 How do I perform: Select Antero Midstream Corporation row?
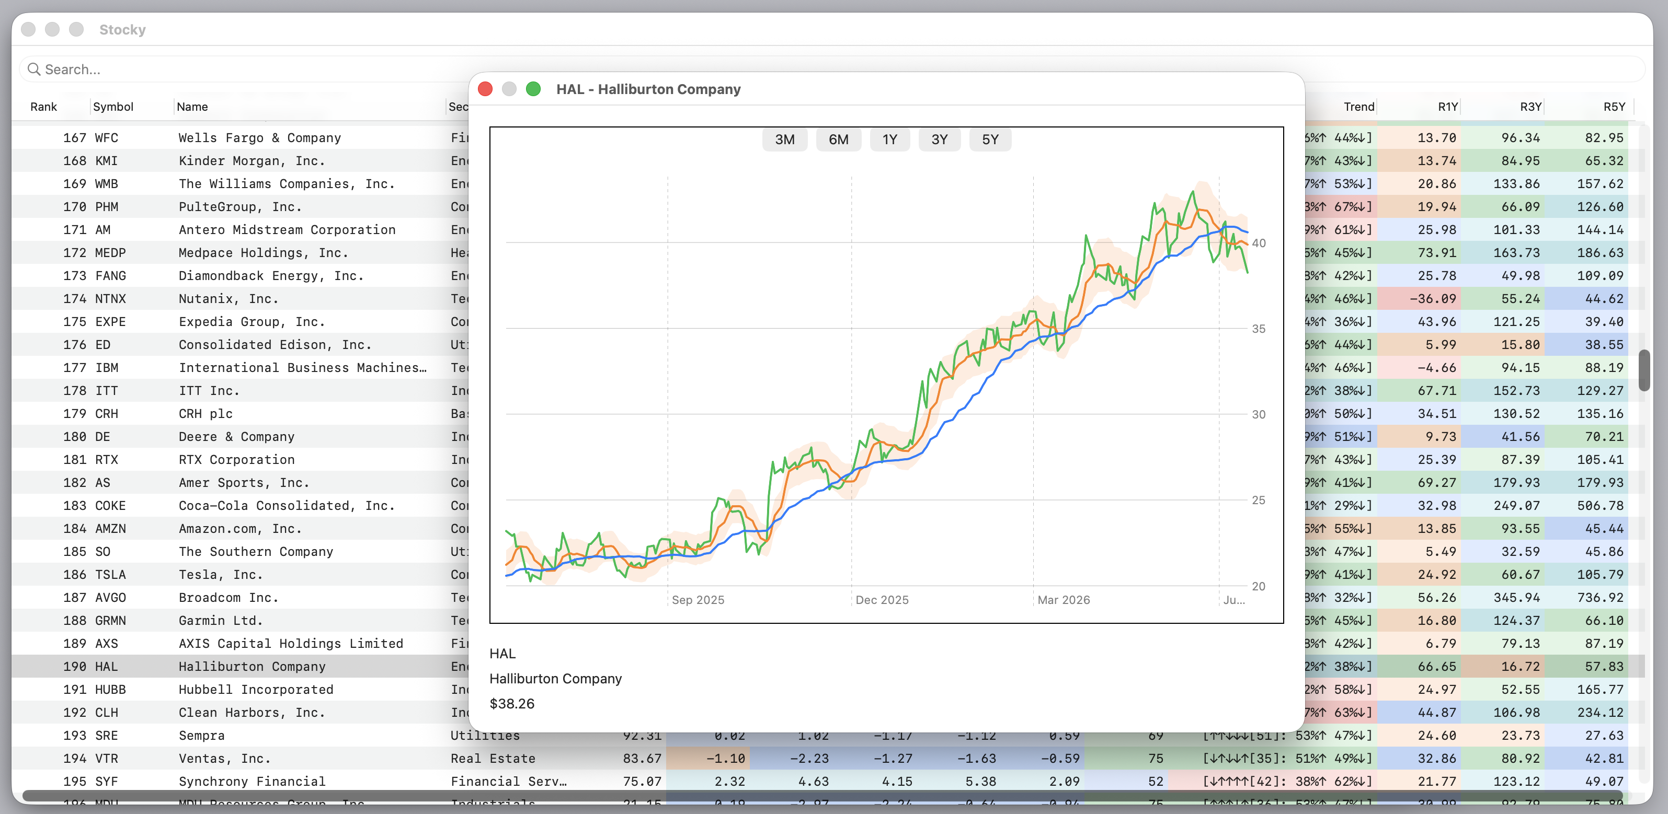[x=829, y=230]
